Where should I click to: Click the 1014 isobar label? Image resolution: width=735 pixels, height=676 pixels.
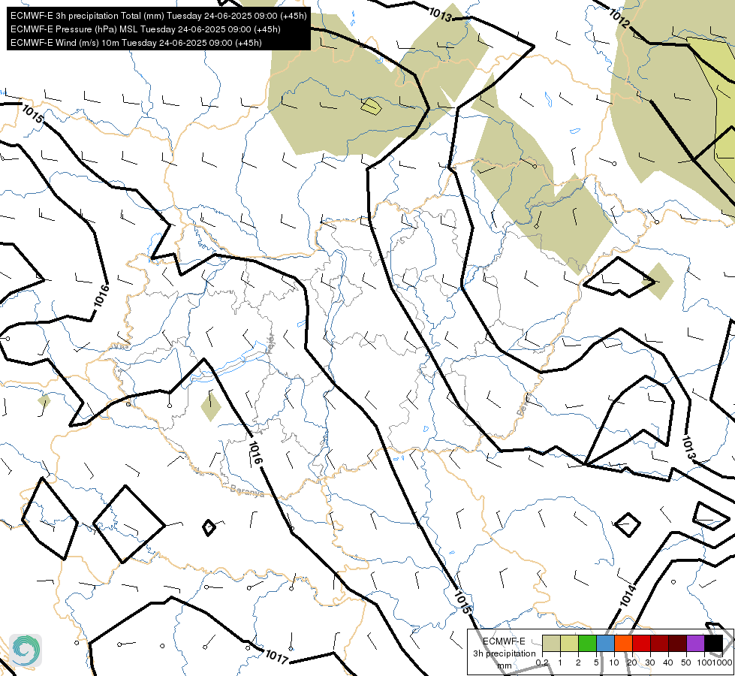(628, 595)
